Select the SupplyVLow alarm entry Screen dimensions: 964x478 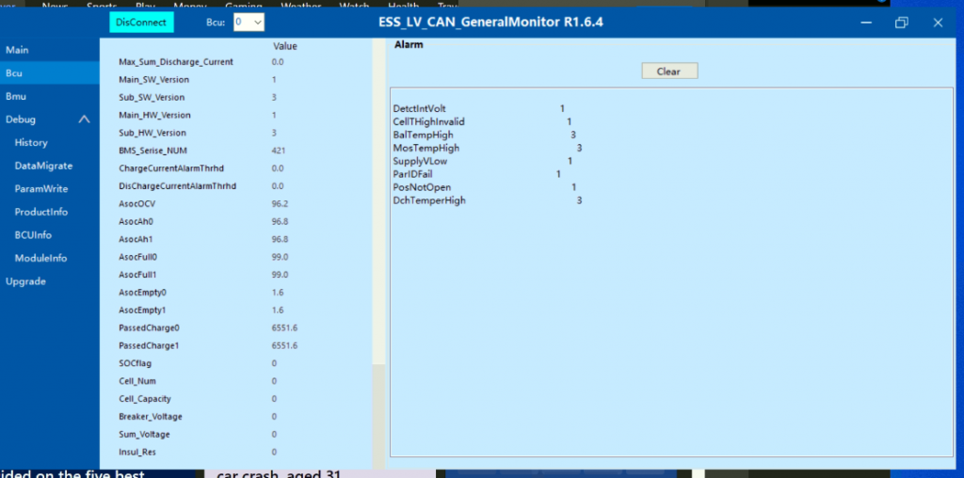[x=421, y=161]
